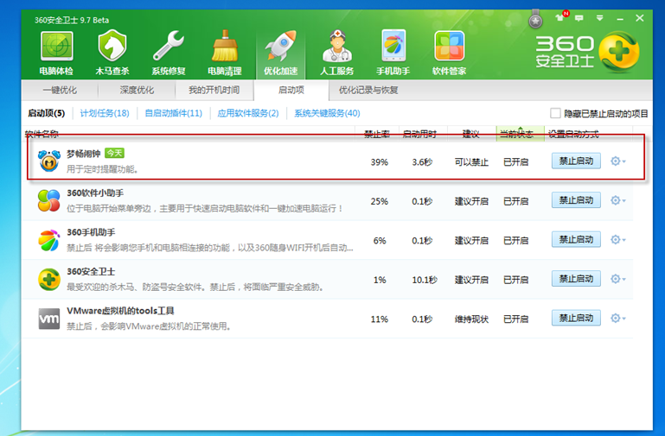Click 维持现状 suggestion text
This screenshot has height=436, width=665.
[471, 319]
